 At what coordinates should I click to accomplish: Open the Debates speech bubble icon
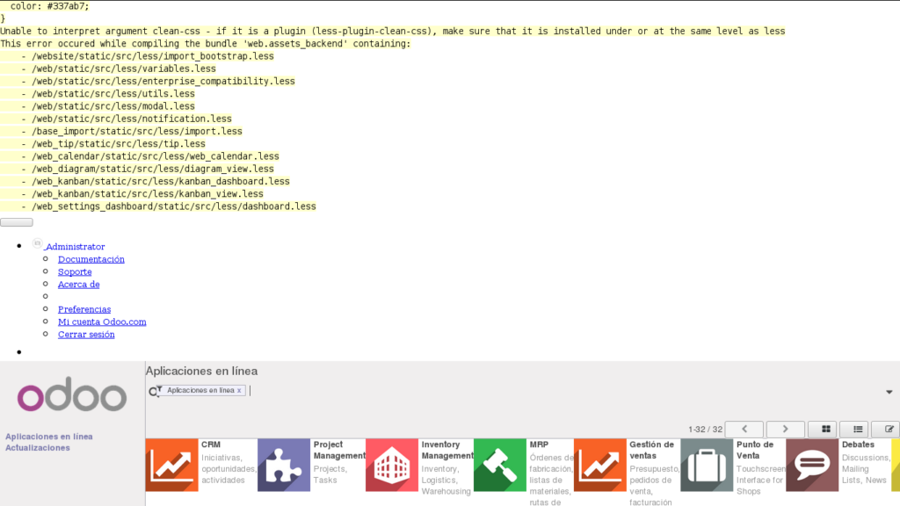tap(812, 466)
